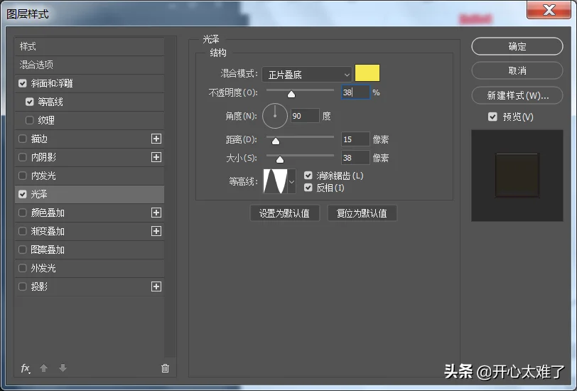Add another 内阴影 effect via plus icon

(x=156, y=157)
